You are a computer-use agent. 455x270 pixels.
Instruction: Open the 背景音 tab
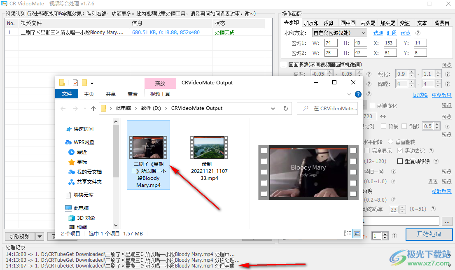pyautogui.click(x=442, y=23)
